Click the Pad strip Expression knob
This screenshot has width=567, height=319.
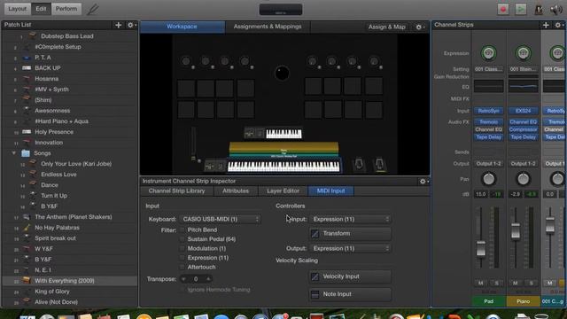[488, 53]
